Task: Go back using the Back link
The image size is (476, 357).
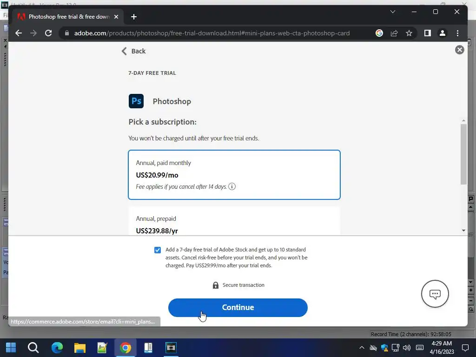Action: click(133, 51)
